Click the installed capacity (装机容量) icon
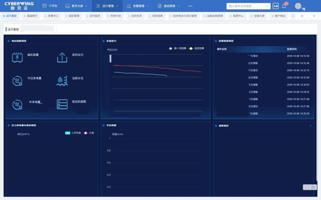The height and width of the screenshot is (200, 321). [x=17, y=57]
